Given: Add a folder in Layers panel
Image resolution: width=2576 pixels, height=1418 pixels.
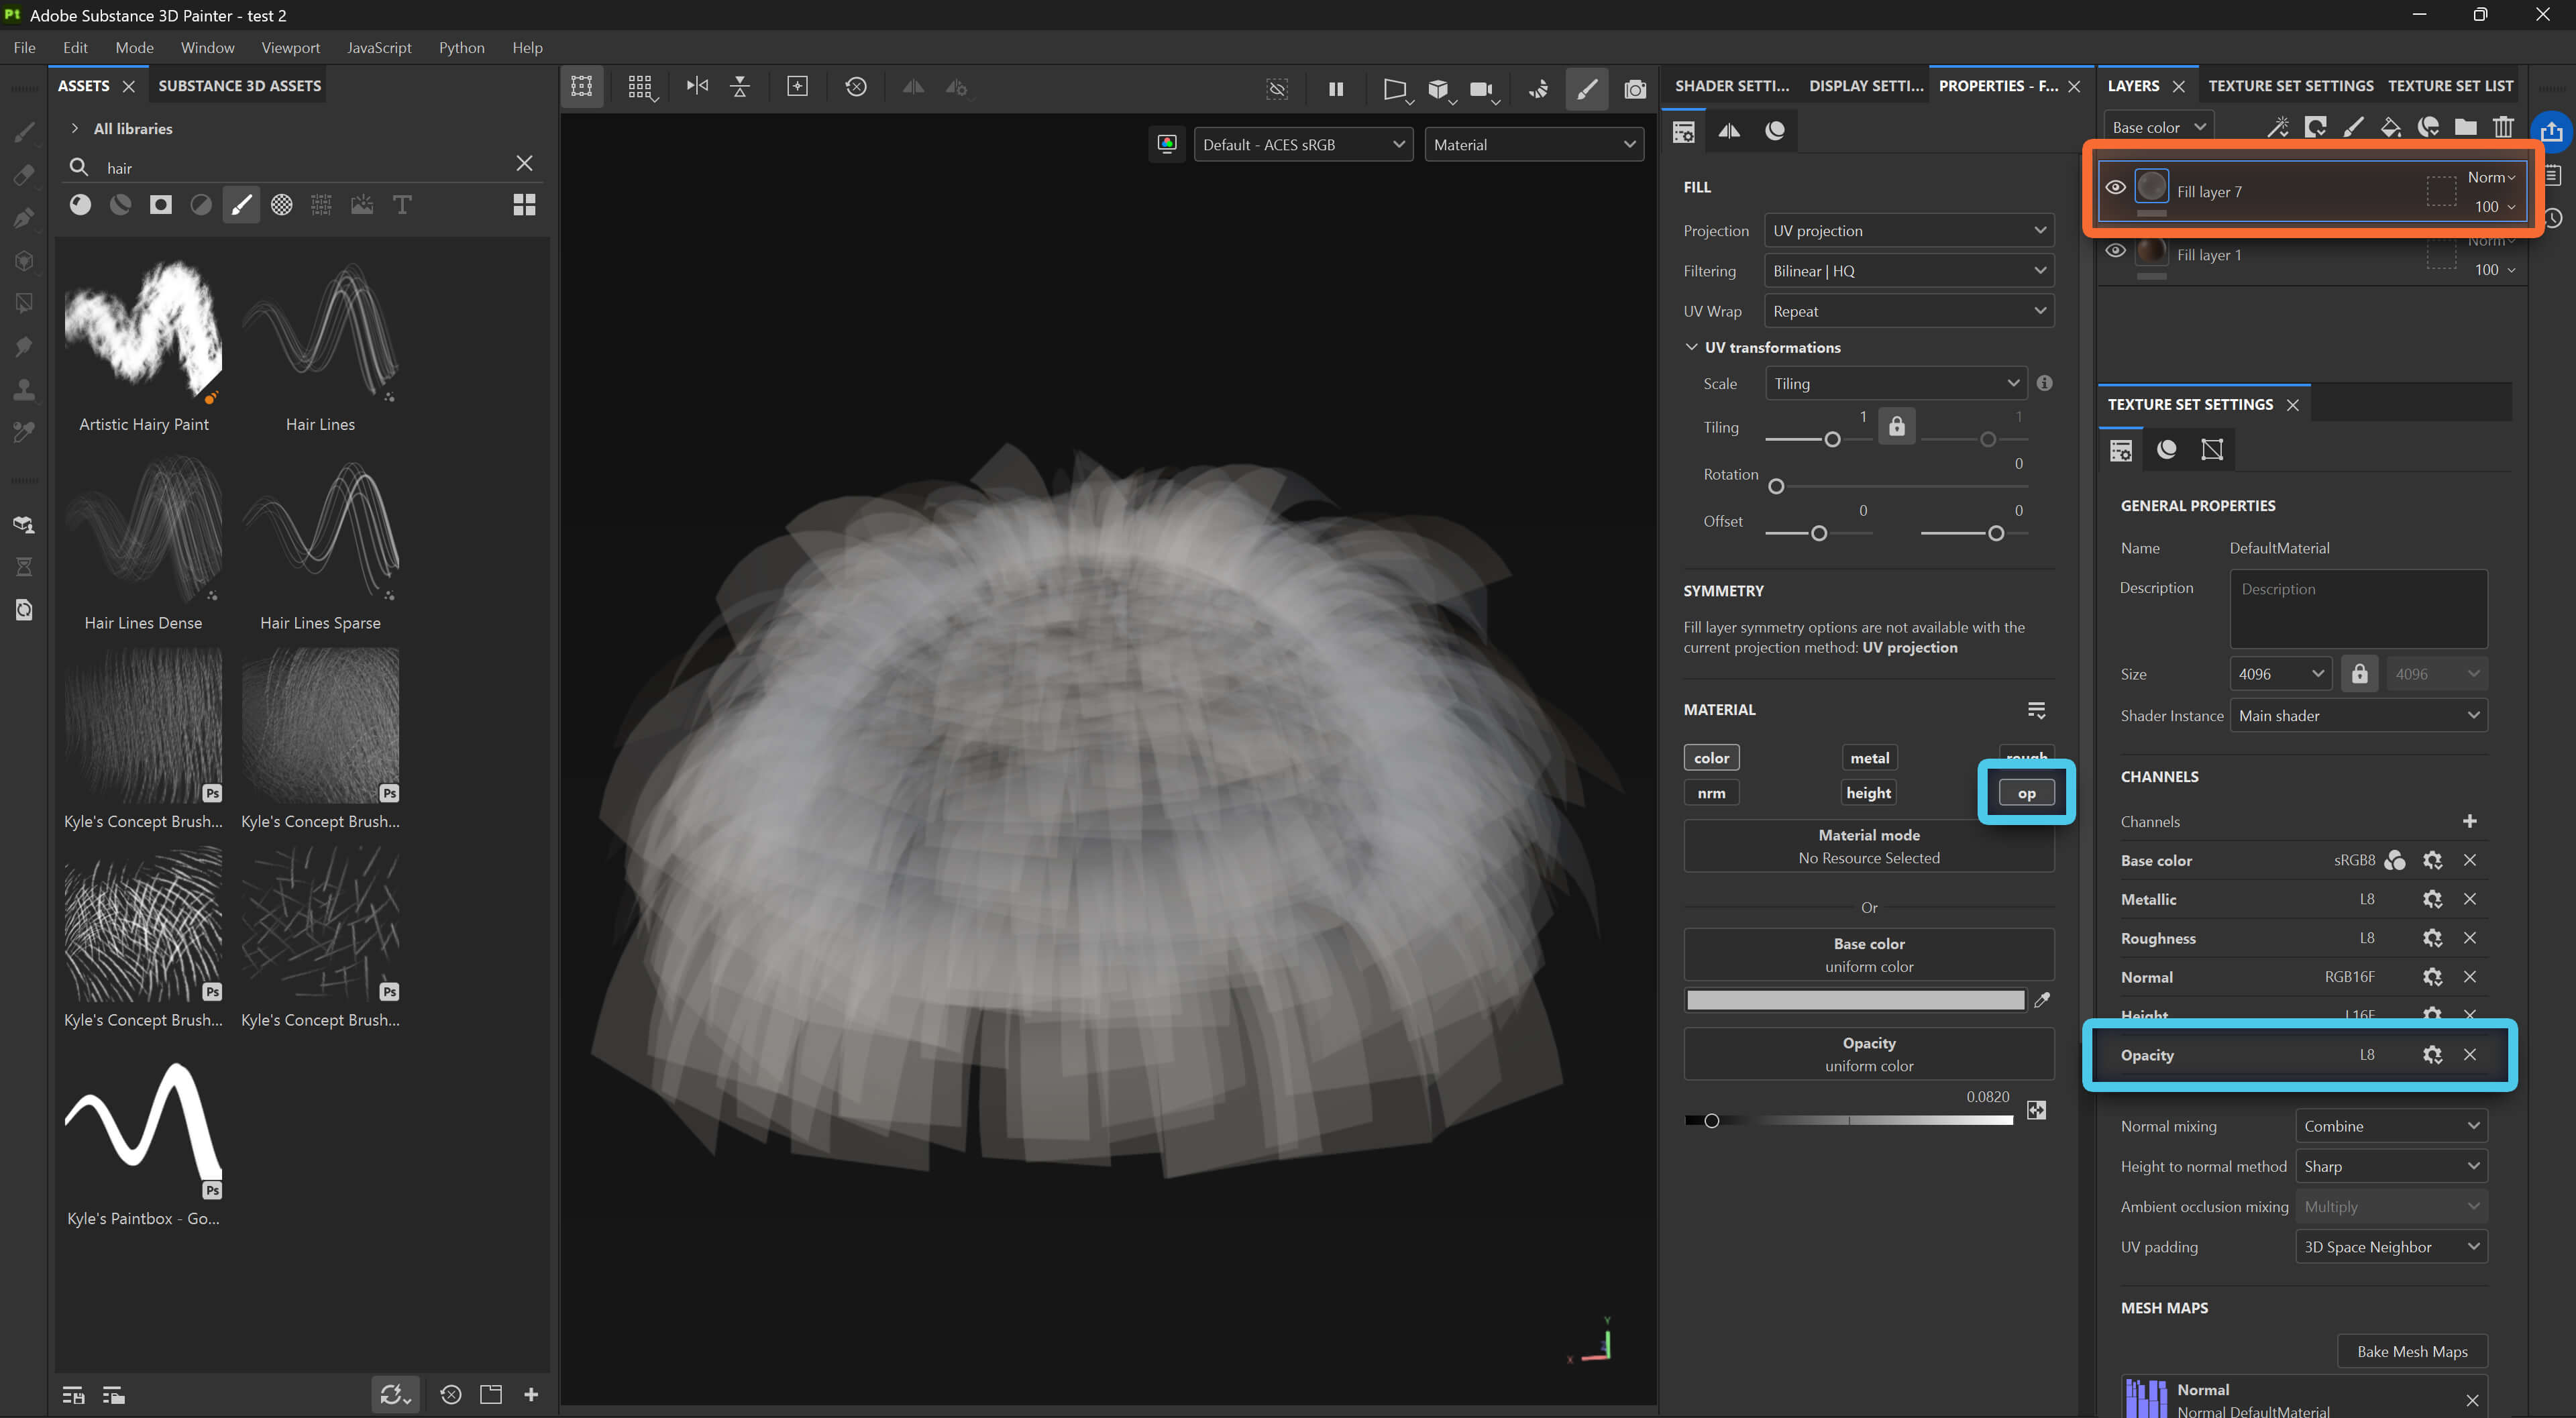Looking at the screenshot, I should coord(2466,127).
